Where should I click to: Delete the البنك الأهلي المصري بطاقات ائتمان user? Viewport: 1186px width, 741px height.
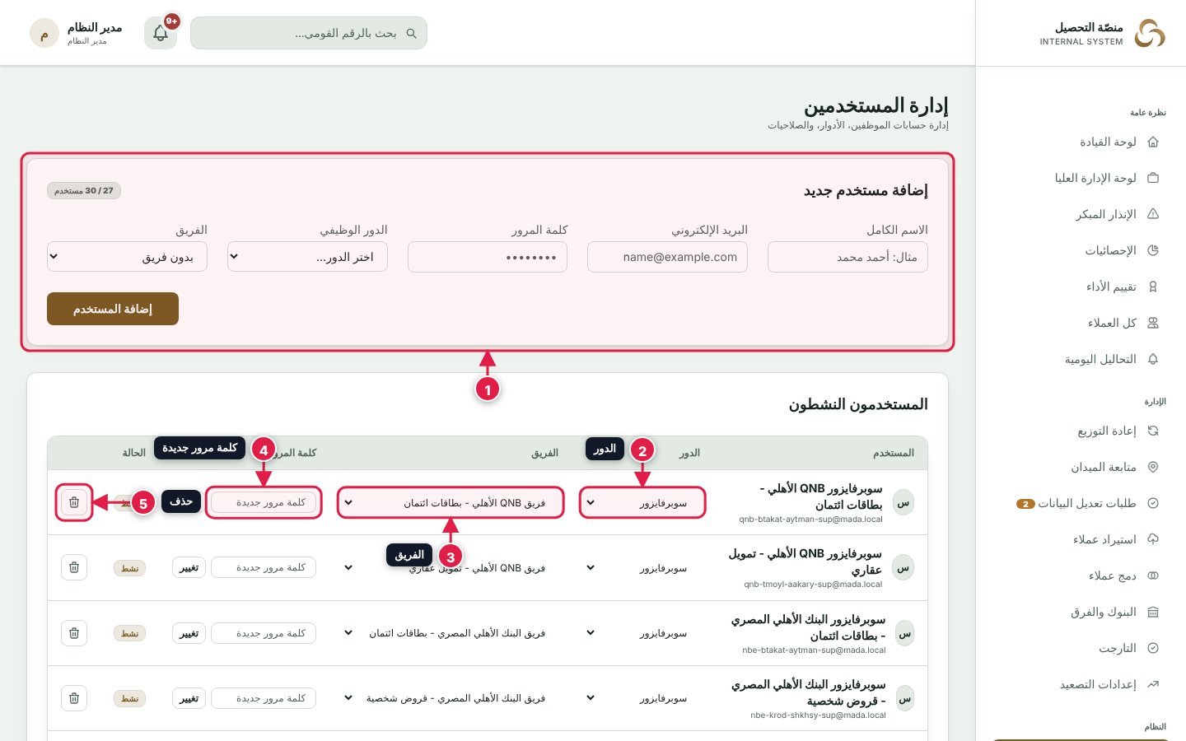74,633
